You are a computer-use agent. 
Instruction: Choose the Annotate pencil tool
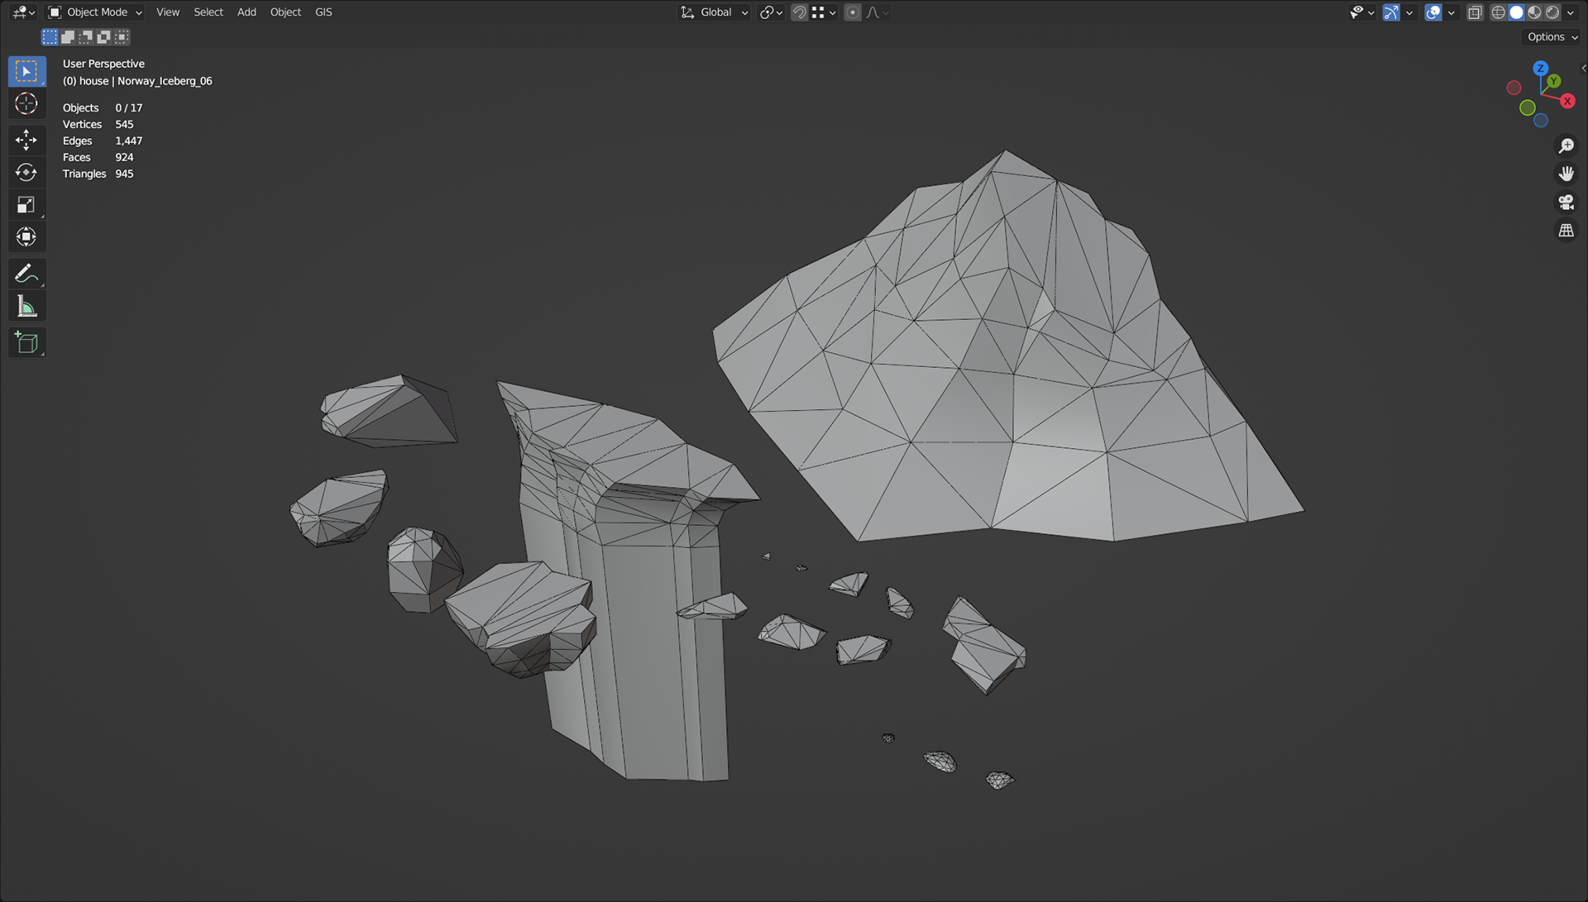26,273
